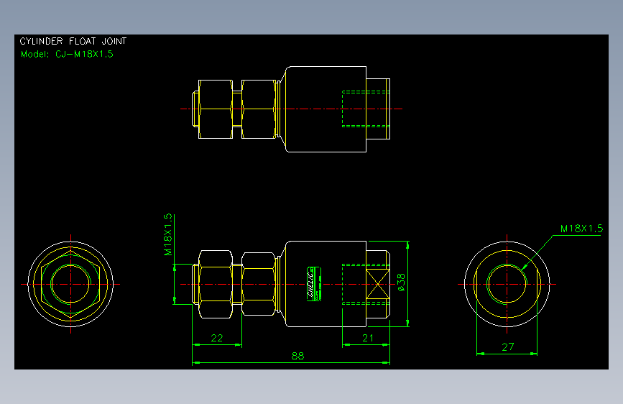Click the CYLINDER FLOAT JOINT title text

[x=73, y=42]
